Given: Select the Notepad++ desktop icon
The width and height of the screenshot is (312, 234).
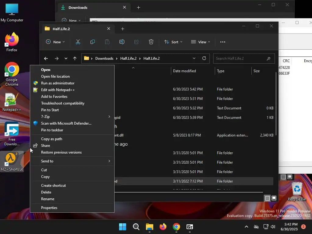Looking at the screenshot, I should 12,102.
